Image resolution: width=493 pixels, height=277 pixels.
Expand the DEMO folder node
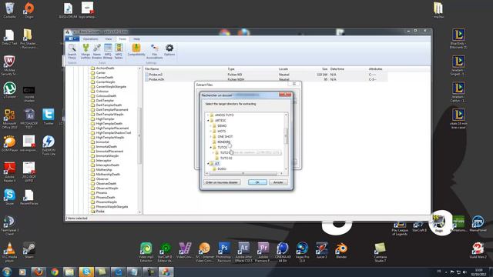210,125
